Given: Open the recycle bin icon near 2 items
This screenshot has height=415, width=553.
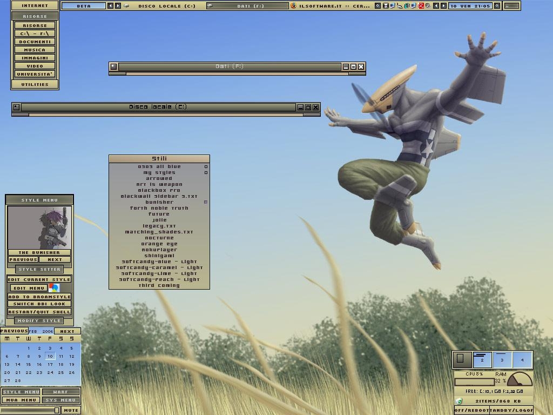Looking at the screenshot, I should [x=459, y=401].
